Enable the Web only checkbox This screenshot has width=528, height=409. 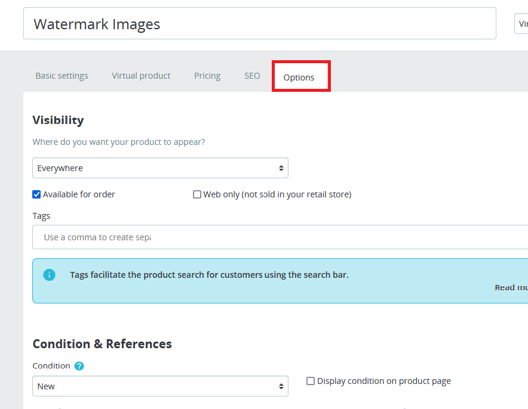[x=197, y=194]
